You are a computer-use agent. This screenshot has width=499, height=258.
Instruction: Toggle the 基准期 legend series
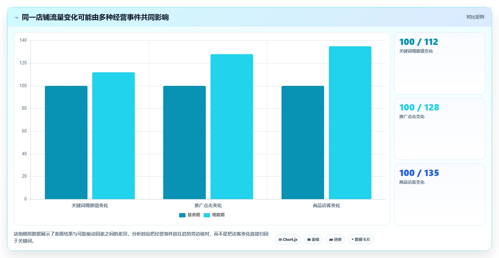[x=189, y=215]
